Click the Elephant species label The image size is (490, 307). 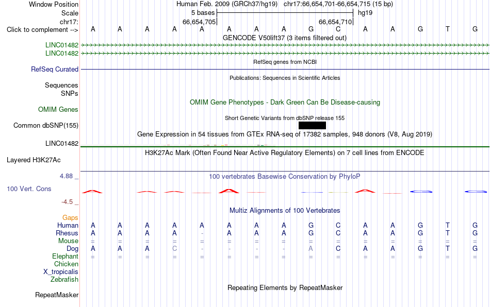[65, 256]
